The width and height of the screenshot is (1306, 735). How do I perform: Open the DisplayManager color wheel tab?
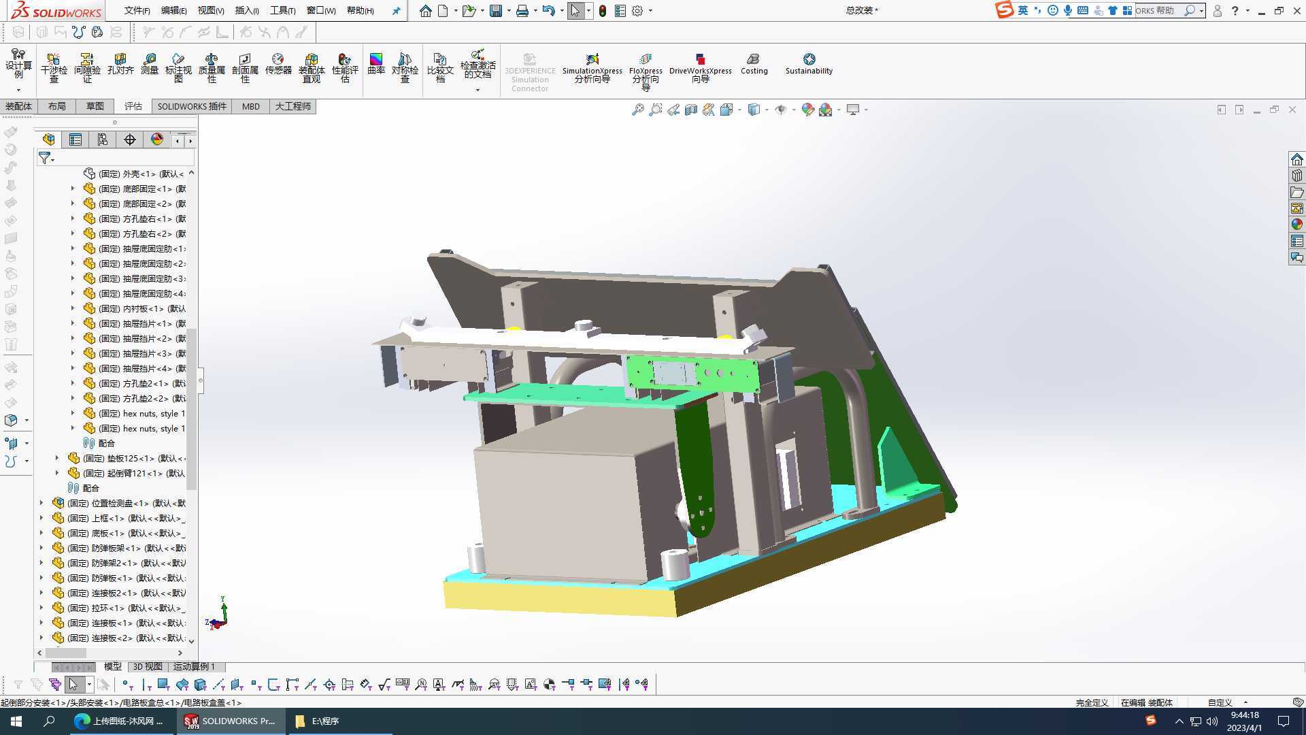coord(157,140)
